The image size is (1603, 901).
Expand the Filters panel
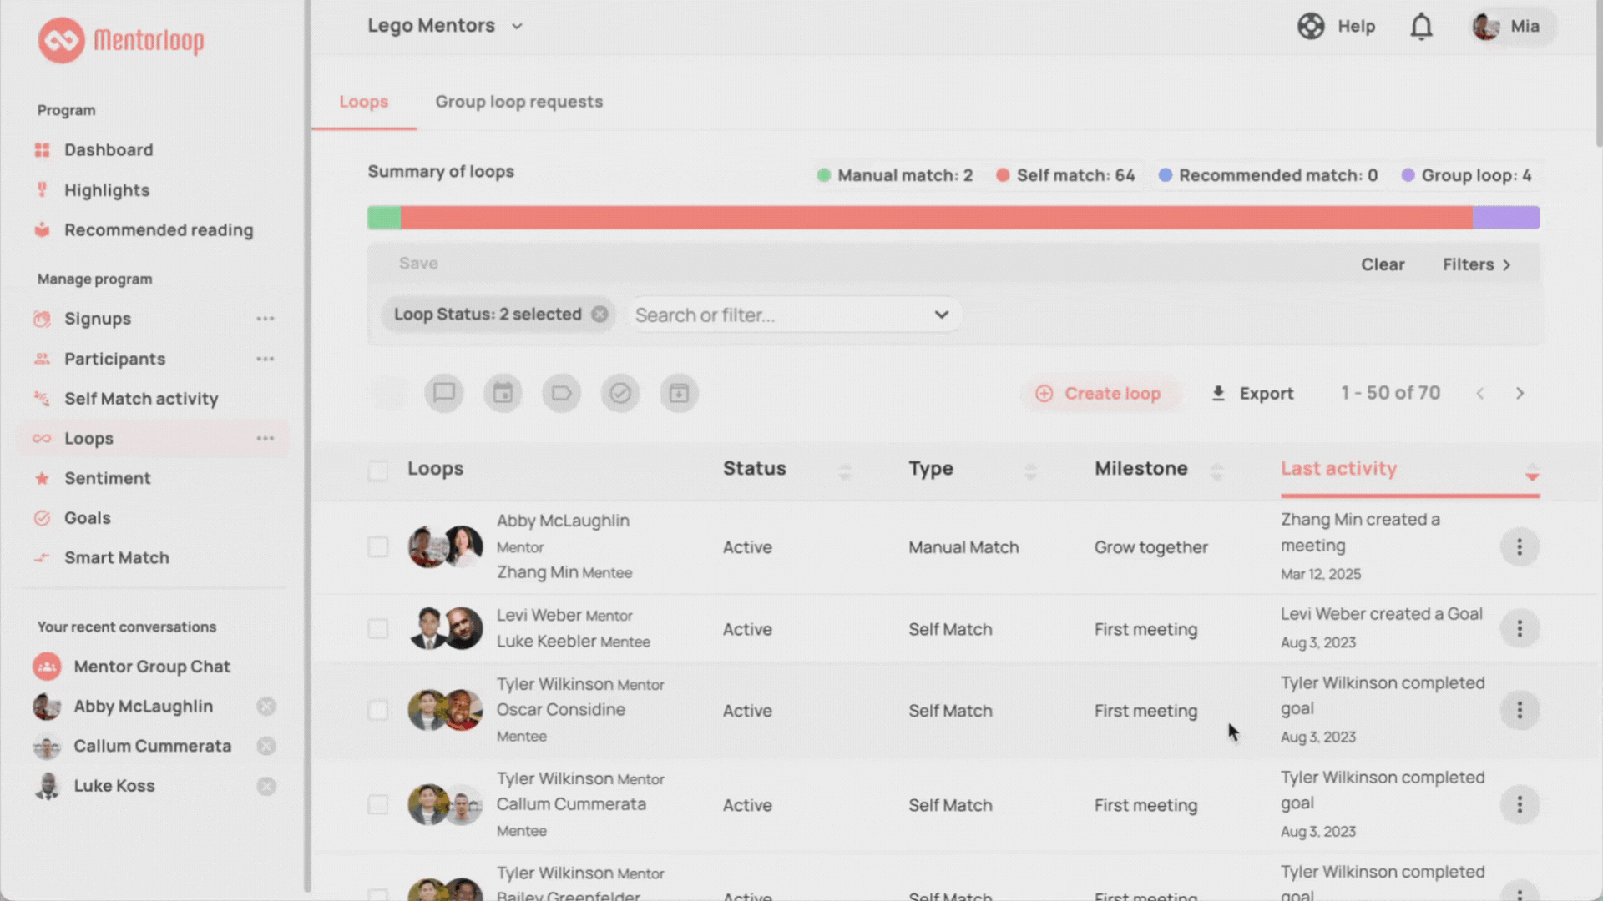click(x=1476, y=264)
